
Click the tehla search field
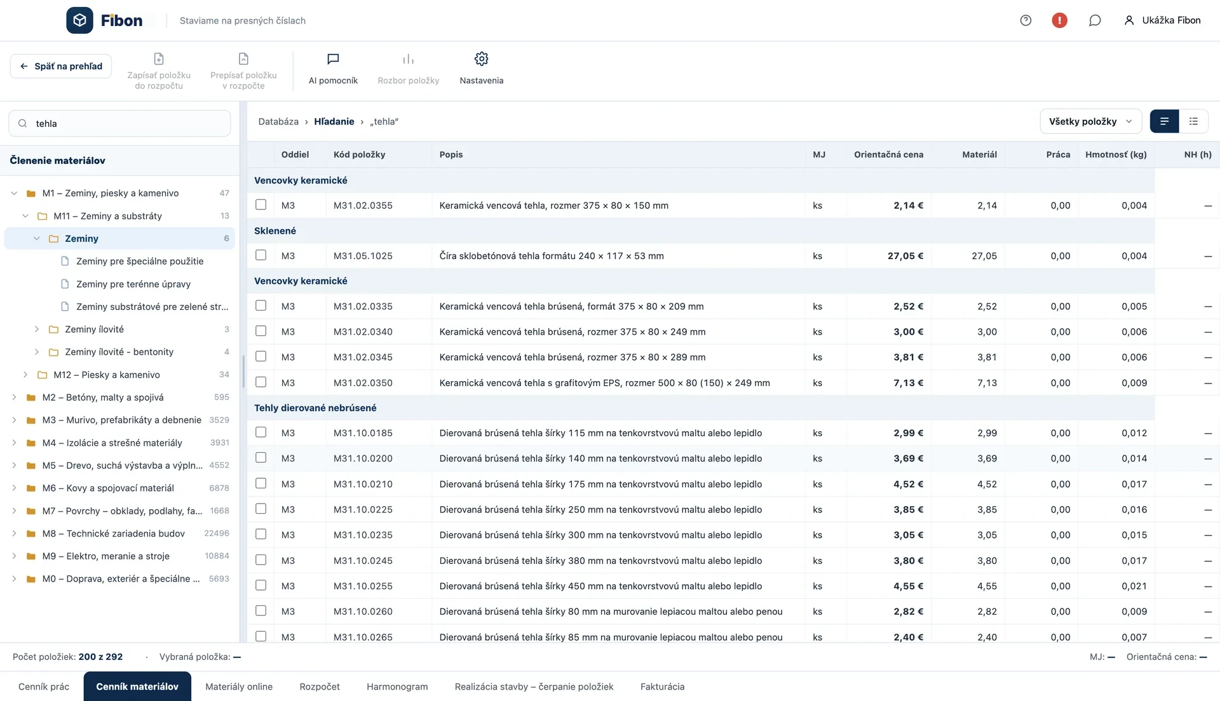(x=119, y=123)
